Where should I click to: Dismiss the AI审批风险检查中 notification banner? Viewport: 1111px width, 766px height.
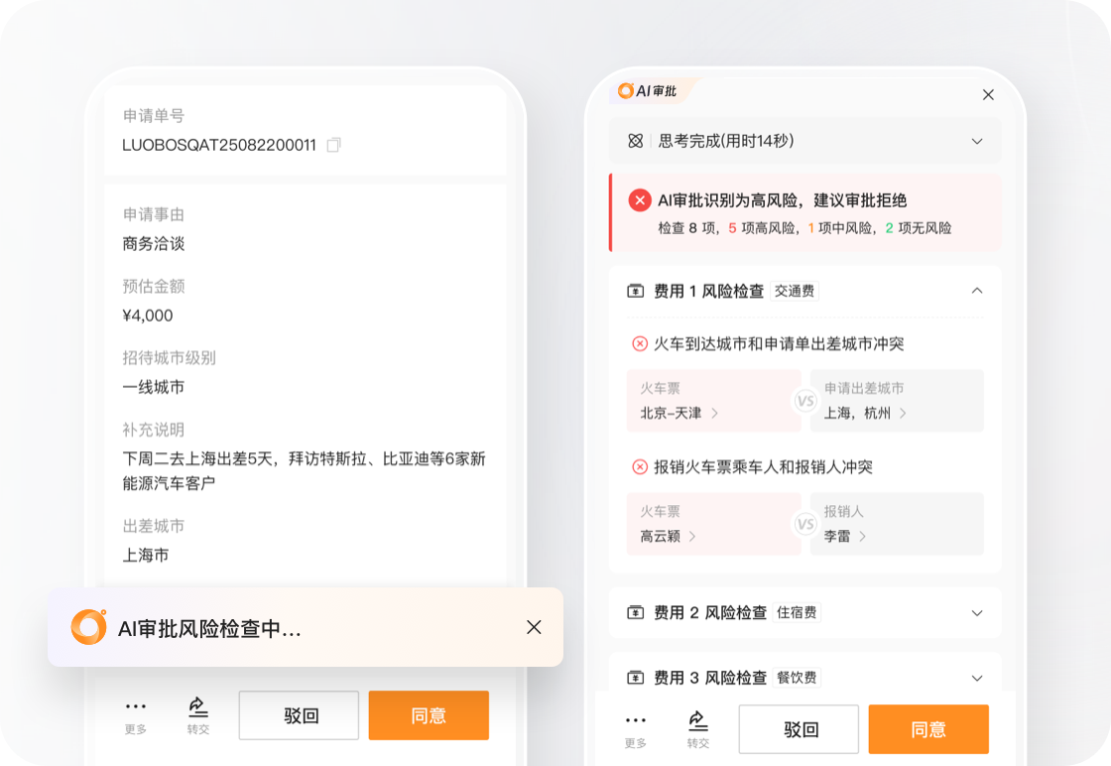pyautogui.click(x=534, y=627)
